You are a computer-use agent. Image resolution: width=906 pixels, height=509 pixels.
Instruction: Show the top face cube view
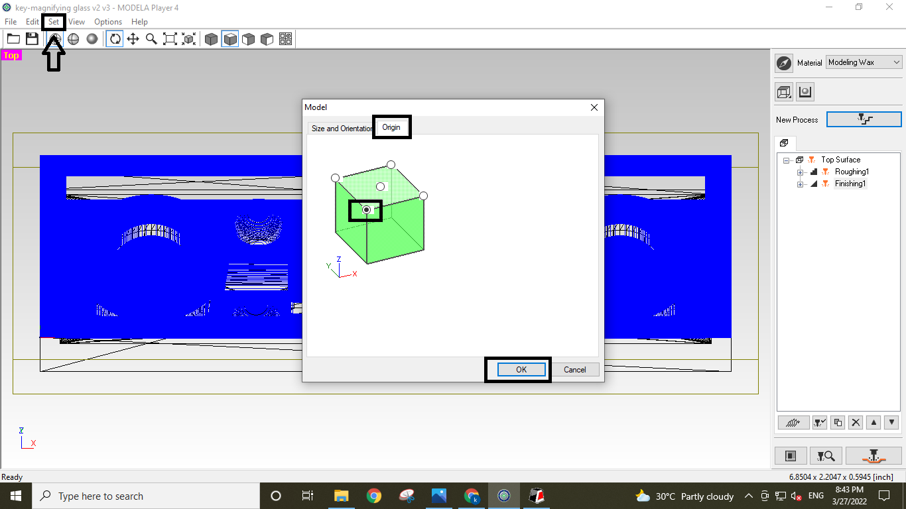tap(230, 39)
